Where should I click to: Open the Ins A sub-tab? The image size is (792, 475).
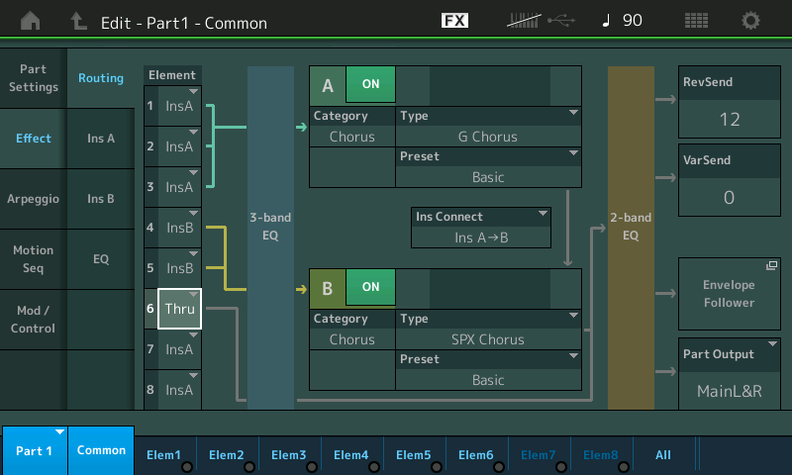point(101,139)
